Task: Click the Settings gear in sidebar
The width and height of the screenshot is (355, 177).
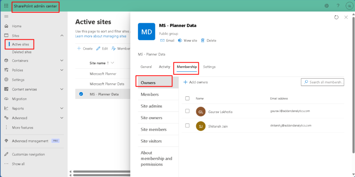Action: click(7, 80)
